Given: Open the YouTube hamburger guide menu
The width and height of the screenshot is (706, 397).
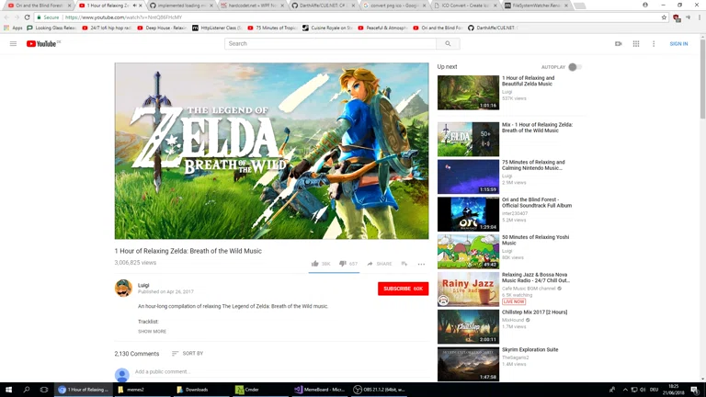Looking at the screenshot, I should point(13,43).
